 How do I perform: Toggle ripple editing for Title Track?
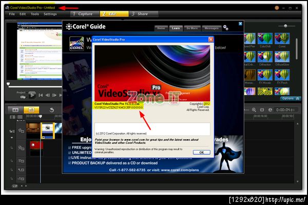[x=12, y=161]
